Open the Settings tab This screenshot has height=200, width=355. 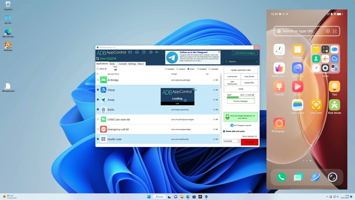[132, 64]
